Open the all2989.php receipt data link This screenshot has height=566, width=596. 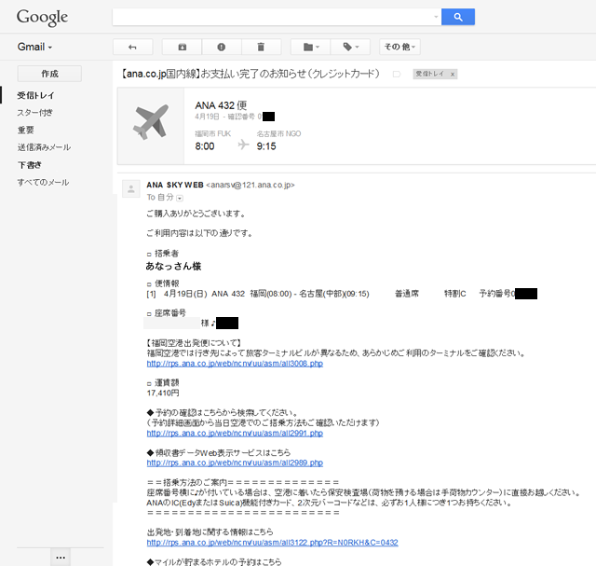pos(235,462)
